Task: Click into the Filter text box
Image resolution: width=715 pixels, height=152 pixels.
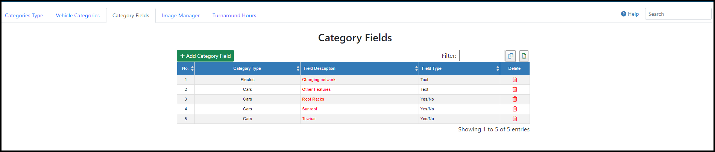Action: pyautogui.click(x=481, y=56)
